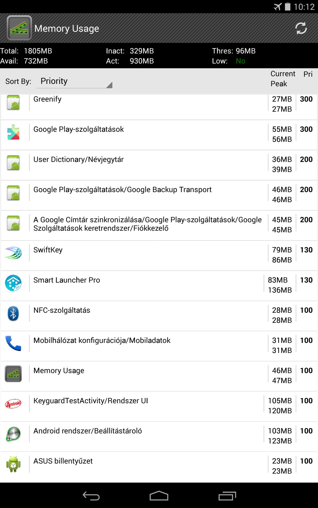
Task: Tap the Total 1805MB value
Action: [38, 51]
